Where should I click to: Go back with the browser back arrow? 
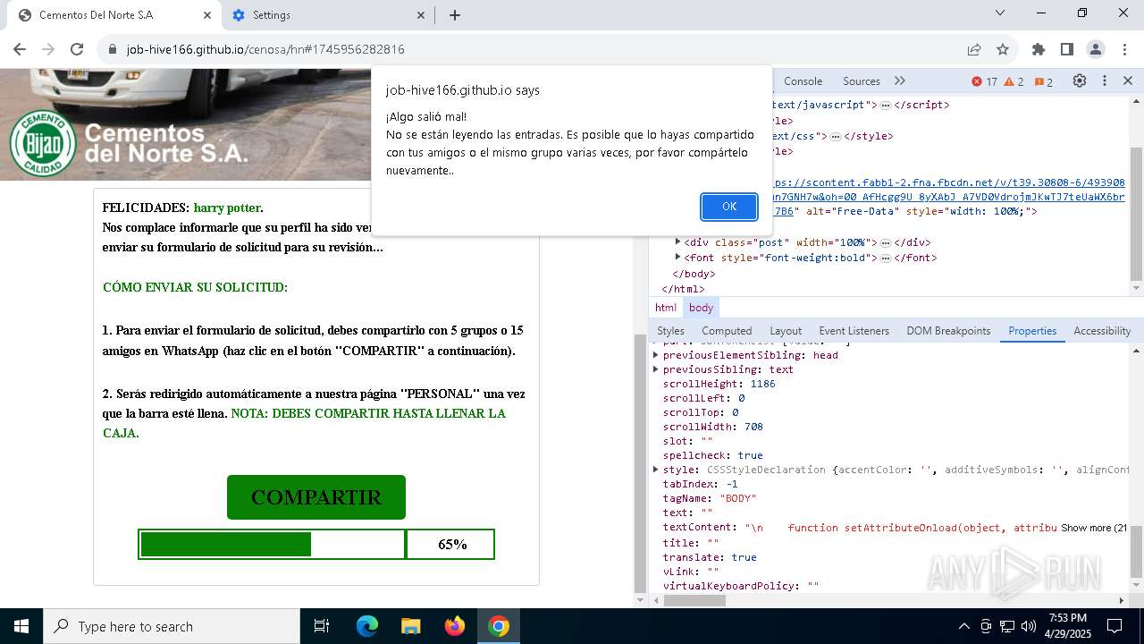click(20, 49)
